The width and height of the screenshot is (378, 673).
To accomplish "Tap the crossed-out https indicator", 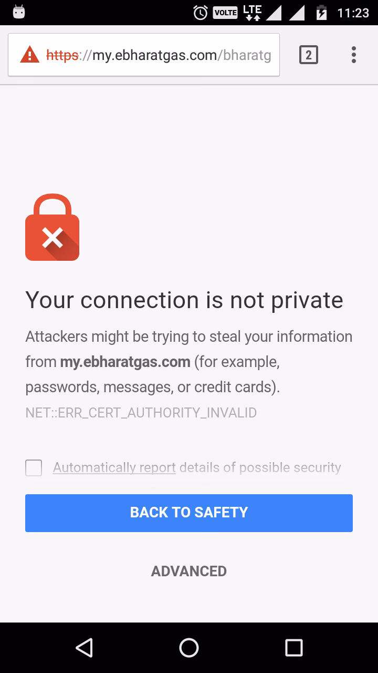I will 61,54.
